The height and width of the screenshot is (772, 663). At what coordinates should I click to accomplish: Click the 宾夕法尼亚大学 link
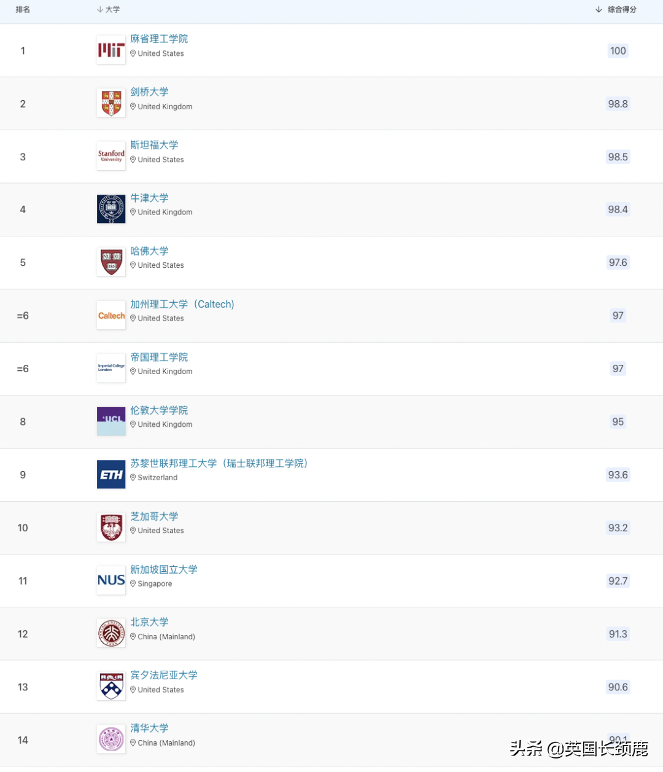click(x=164, y=675)
